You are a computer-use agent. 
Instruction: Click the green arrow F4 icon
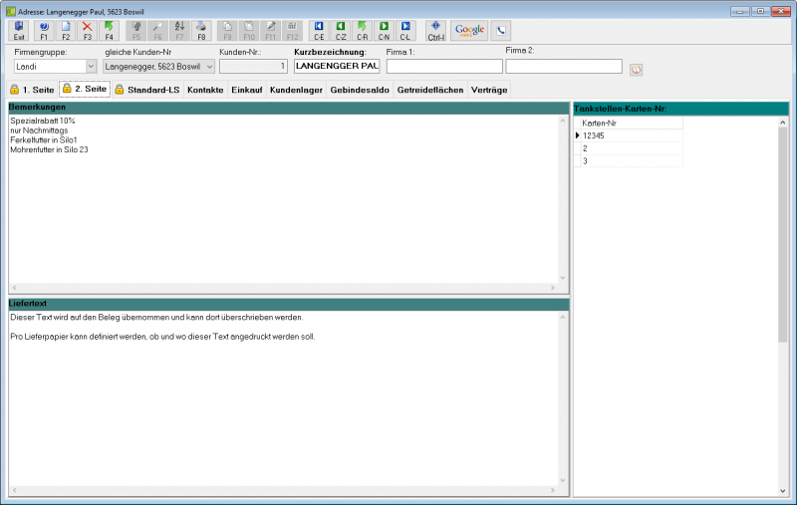(109, 31)
